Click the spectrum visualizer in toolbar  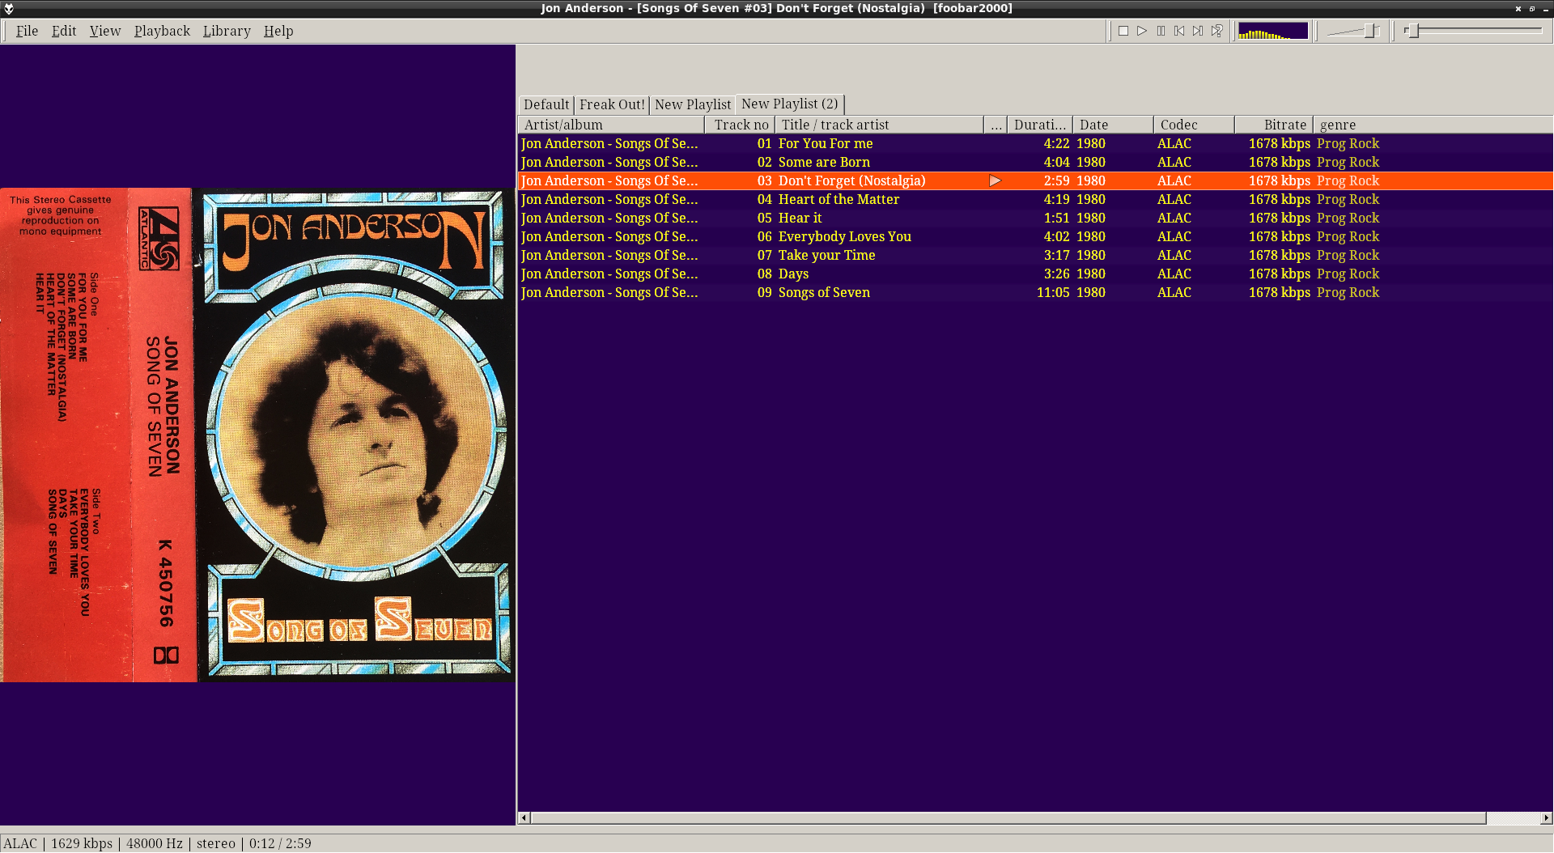pyautogui.click(x=1273, y=31)
